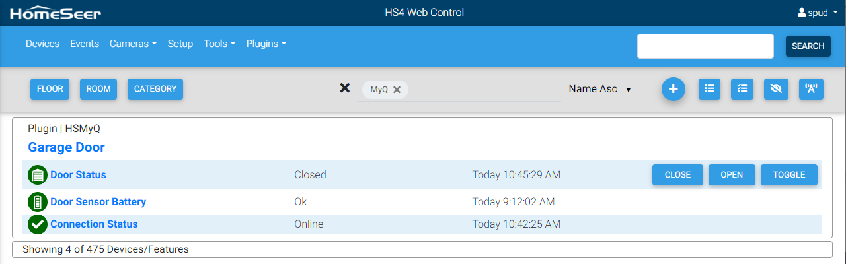Click the green checkmark connection icon

38,224
